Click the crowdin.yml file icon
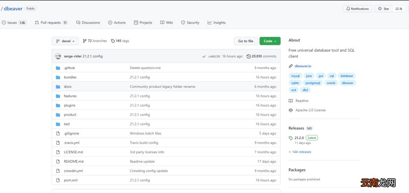The height and width of the screenshot is (193, 409). (58, 171)
